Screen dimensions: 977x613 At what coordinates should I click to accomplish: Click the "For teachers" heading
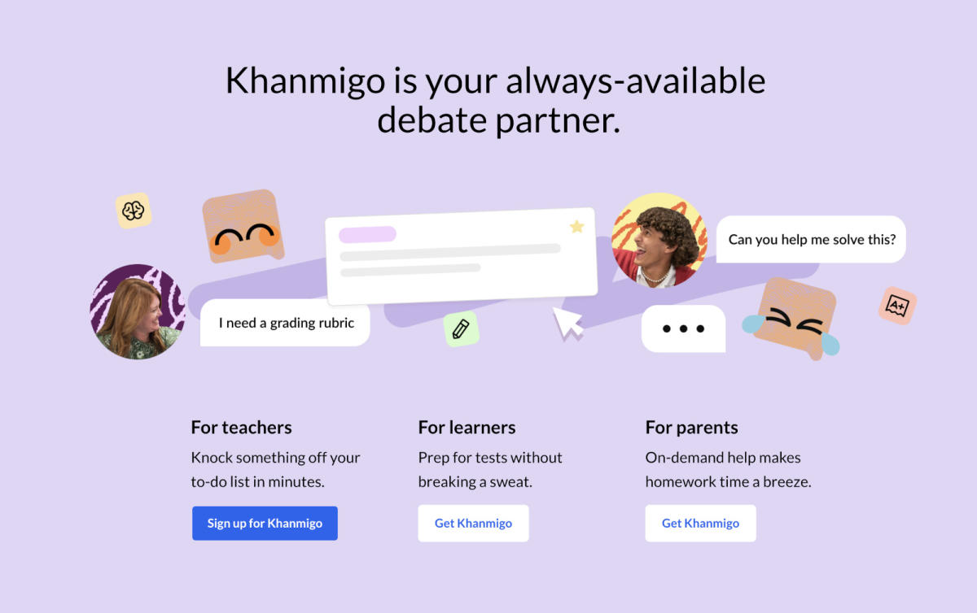click(x=241, y=428)
